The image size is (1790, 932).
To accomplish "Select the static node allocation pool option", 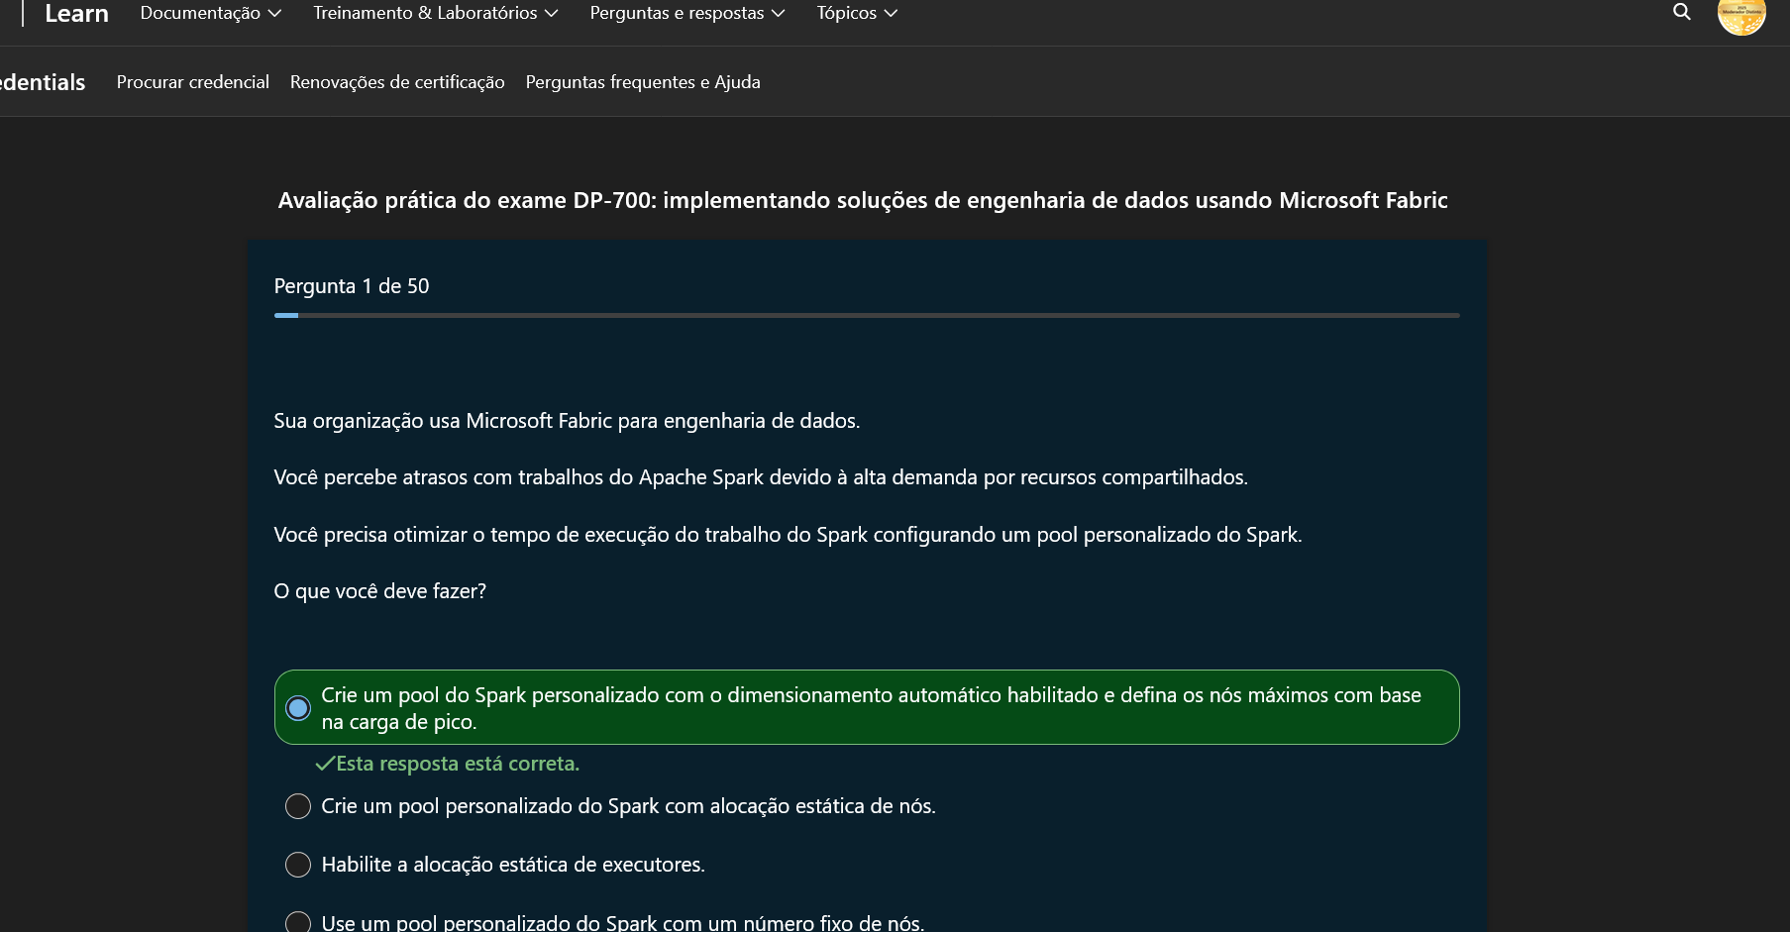I will 610,806.
